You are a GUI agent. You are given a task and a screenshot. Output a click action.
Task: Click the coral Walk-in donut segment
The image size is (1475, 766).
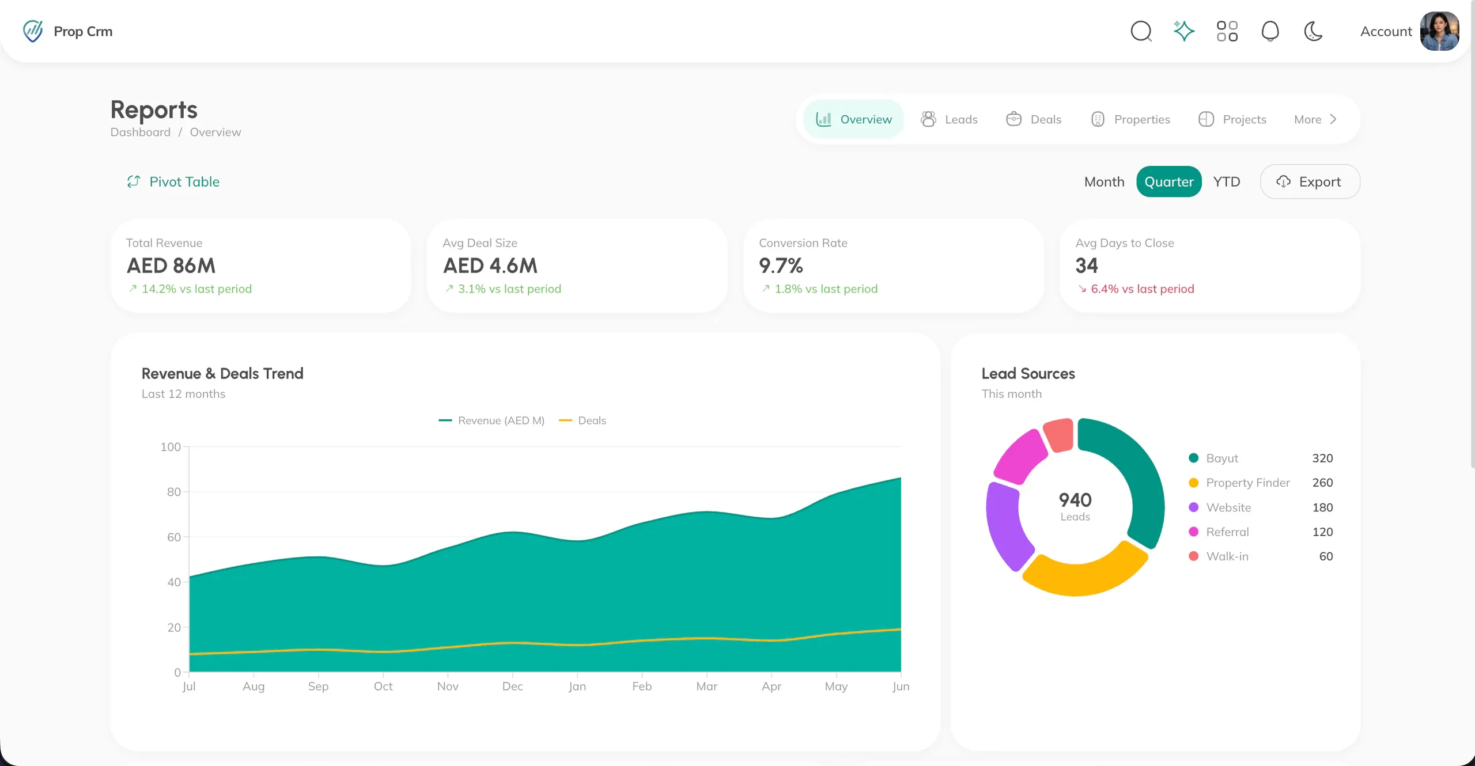click(1059, 436)
